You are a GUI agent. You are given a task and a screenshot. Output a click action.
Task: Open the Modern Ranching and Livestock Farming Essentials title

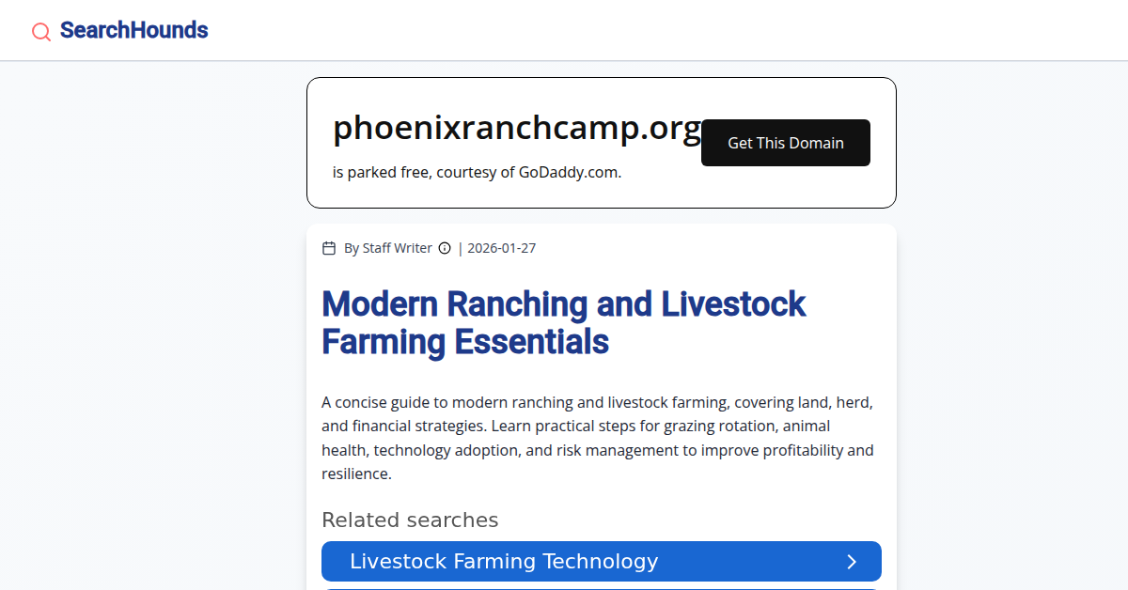563,322
